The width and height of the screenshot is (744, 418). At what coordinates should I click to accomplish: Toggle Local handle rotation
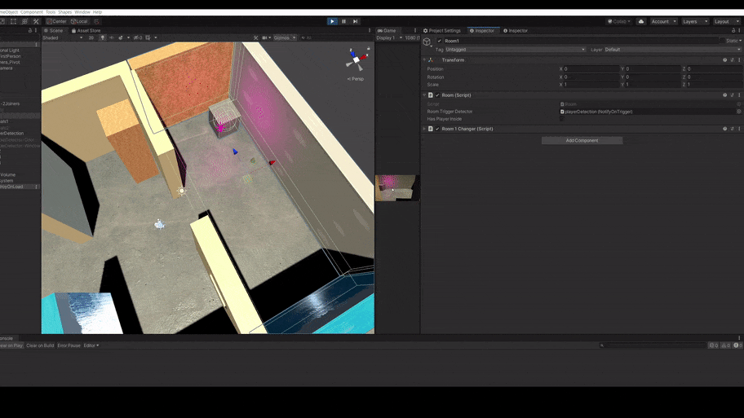(79, 21)
